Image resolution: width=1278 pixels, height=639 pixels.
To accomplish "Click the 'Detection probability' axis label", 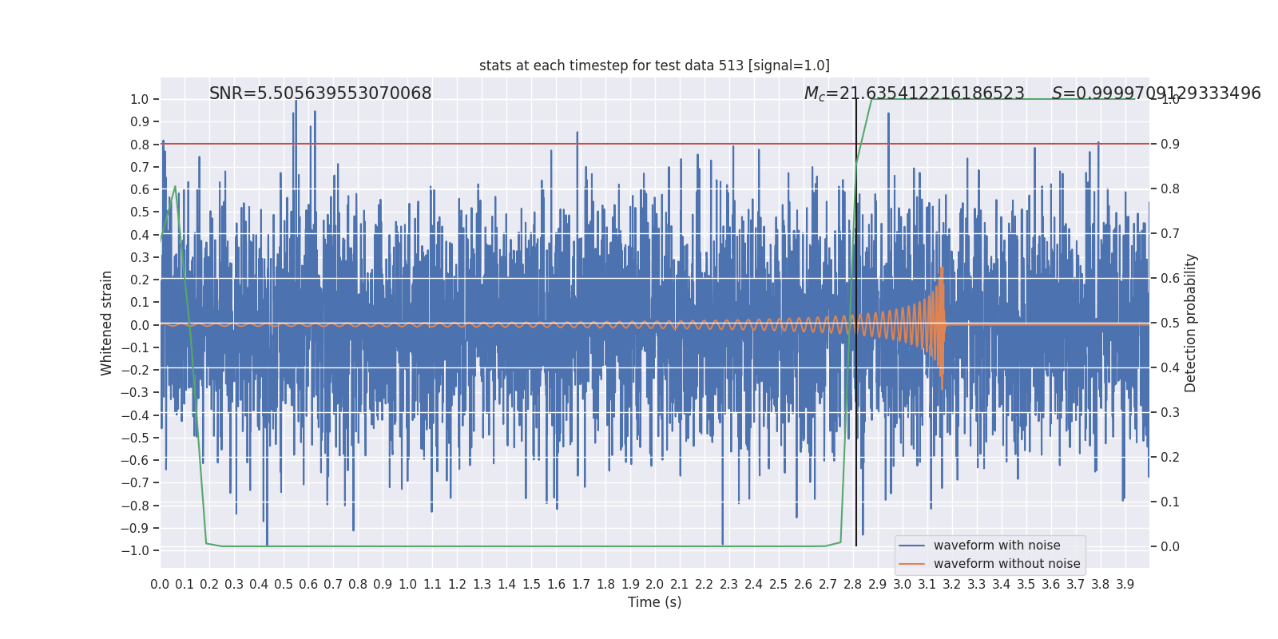I will pyautogui.click(x=1191, y=323).
